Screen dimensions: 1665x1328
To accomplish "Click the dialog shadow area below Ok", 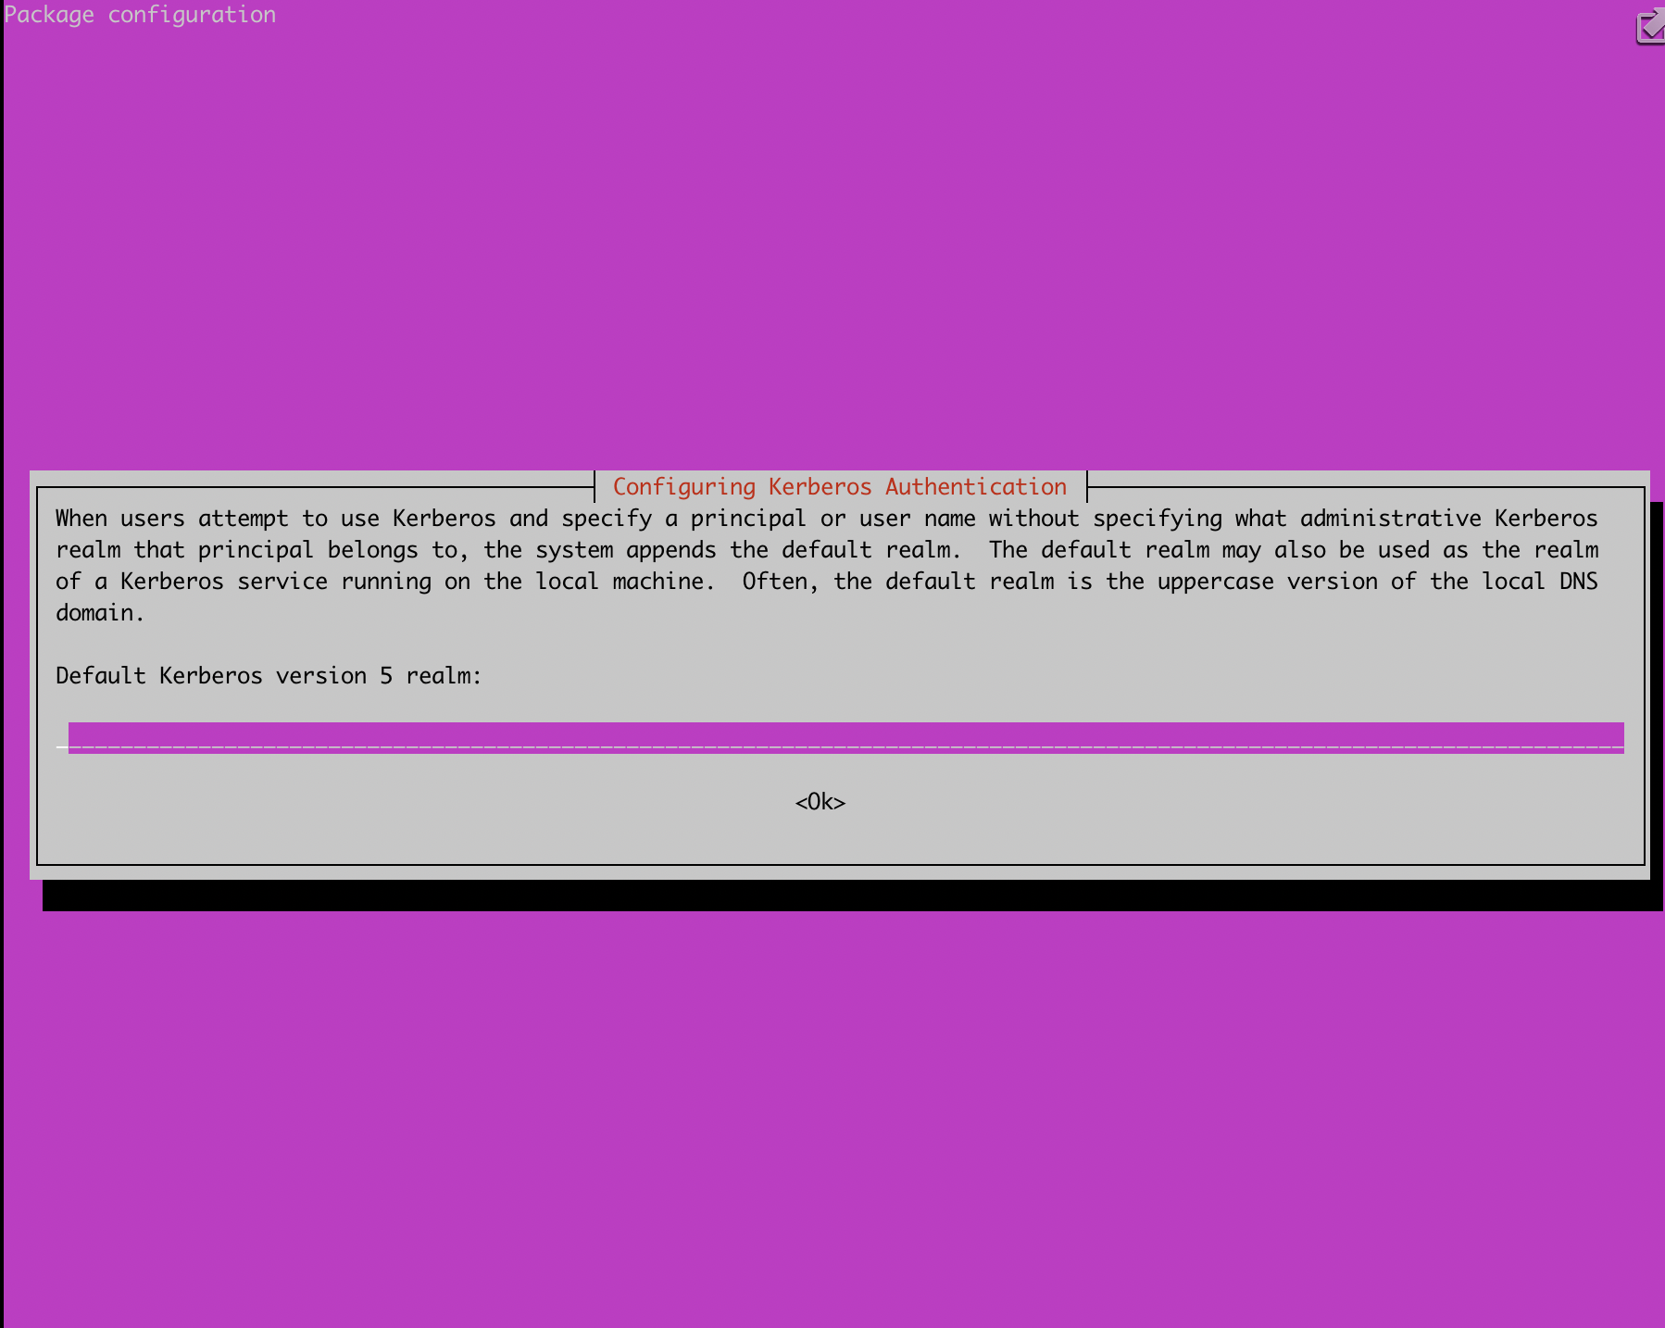I will (x=833, y=896).
